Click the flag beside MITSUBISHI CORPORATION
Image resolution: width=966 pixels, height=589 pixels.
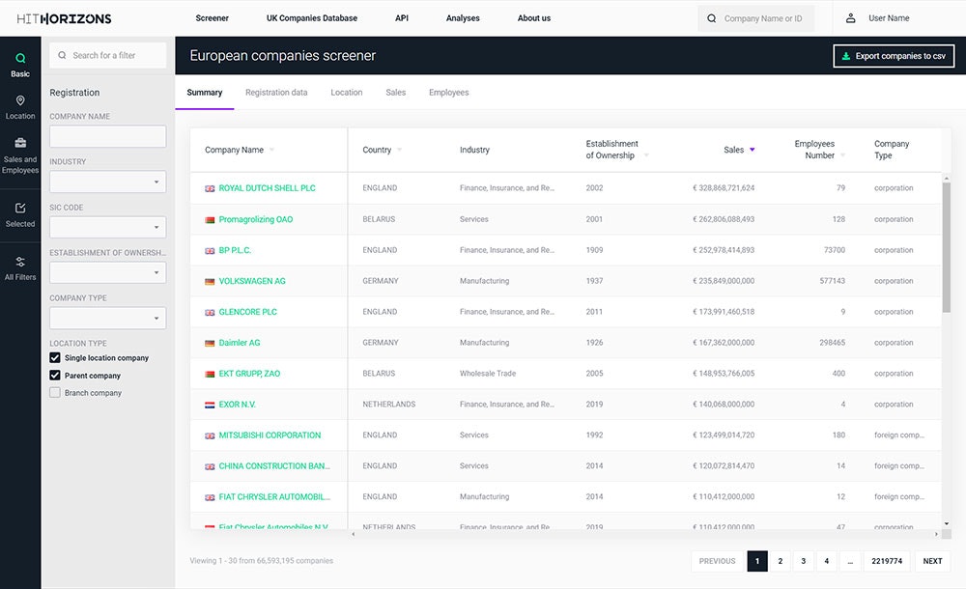click(x=210, y=435)
